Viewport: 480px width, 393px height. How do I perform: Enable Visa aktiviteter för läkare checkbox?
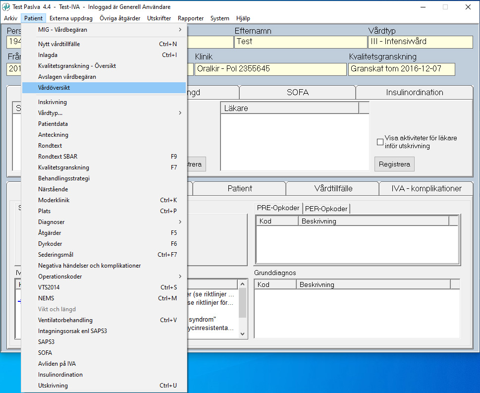point(380,142)
